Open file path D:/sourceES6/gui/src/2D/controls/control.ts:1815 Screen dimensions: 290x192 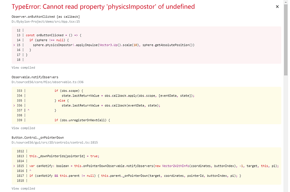point(55,142)
